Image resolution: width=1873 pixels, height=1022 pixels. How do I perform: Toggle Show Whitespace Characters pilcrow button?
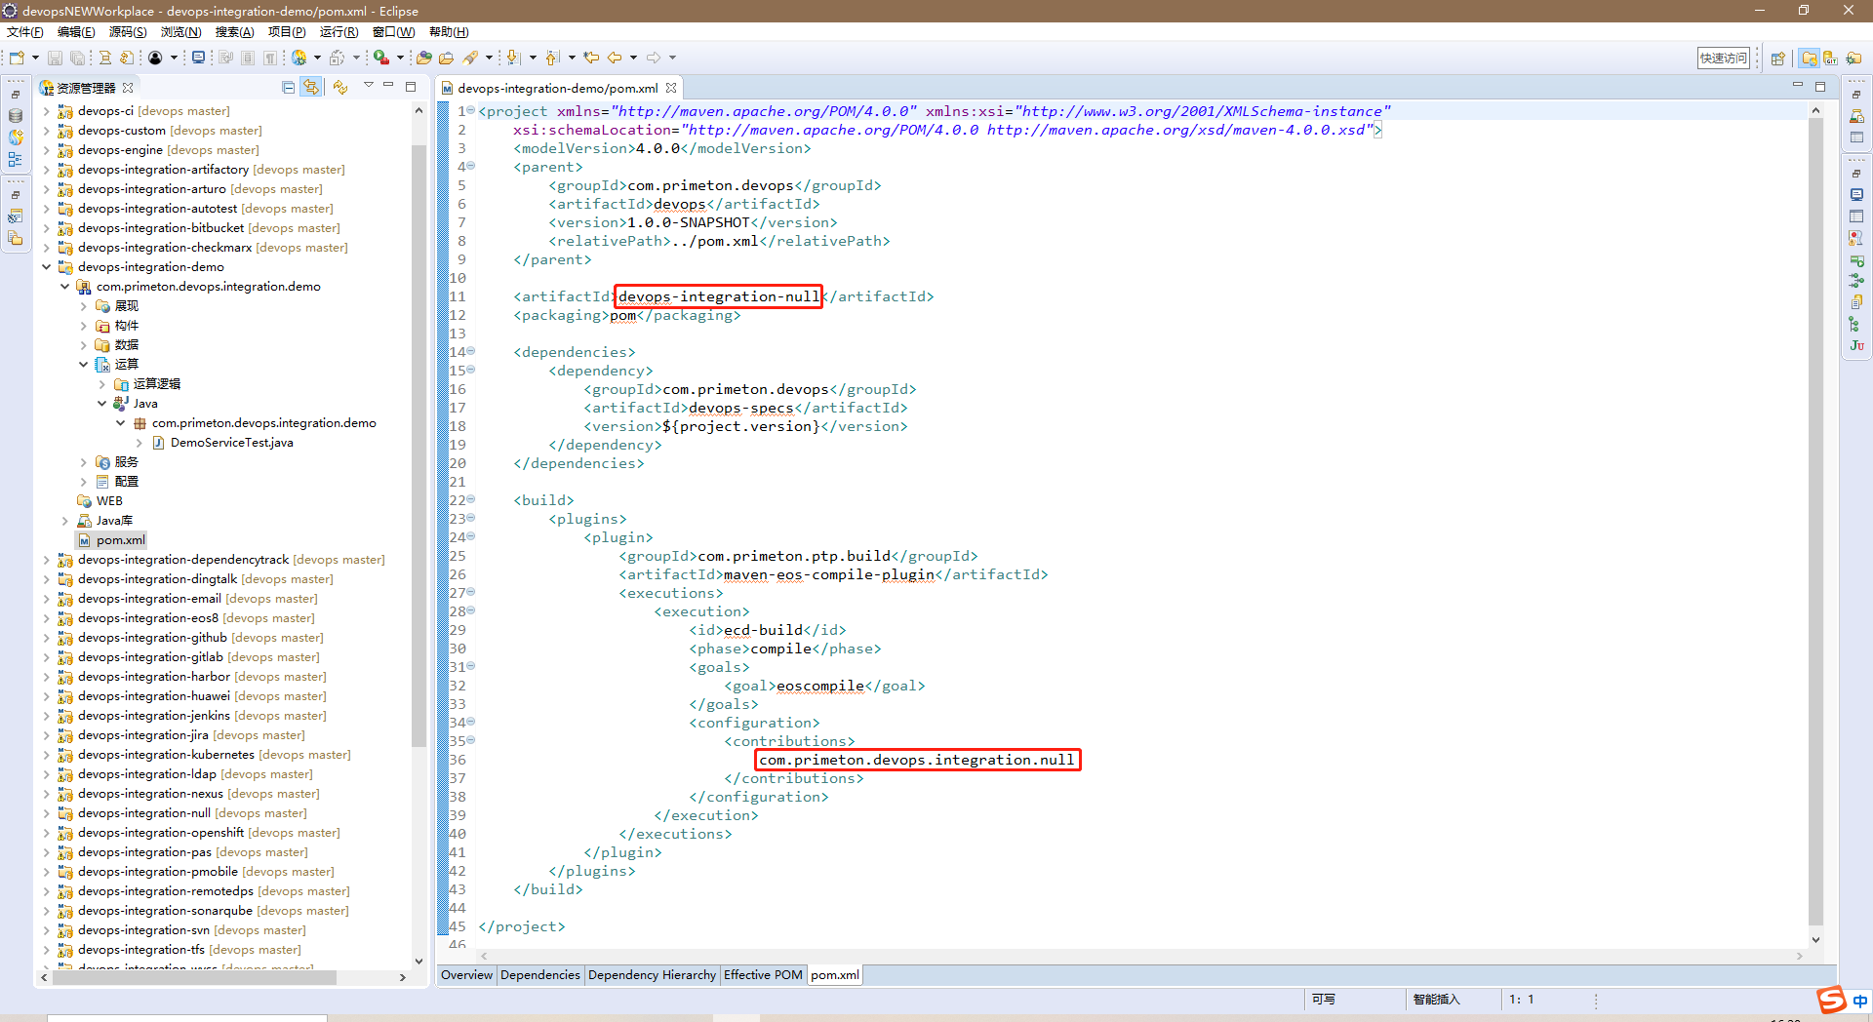[x=269, y=59]
